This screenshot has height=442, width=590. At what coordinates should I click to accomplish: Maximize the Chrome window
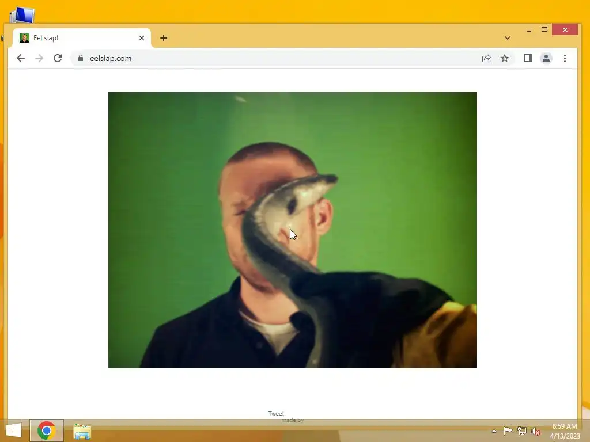(x=544, y=30)
